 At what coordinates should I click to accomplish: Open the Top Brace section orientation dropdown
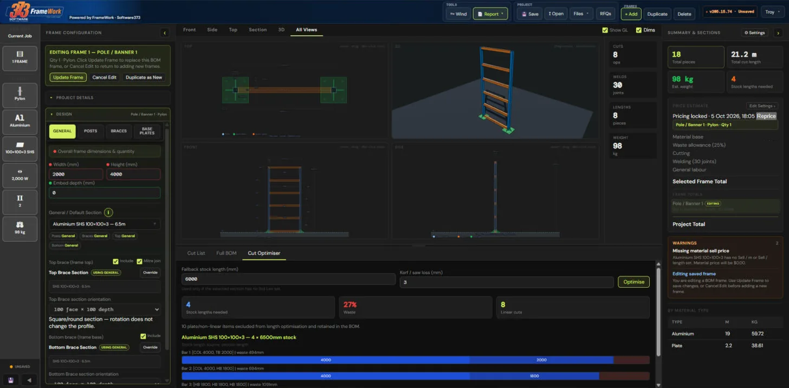(105, 309)
